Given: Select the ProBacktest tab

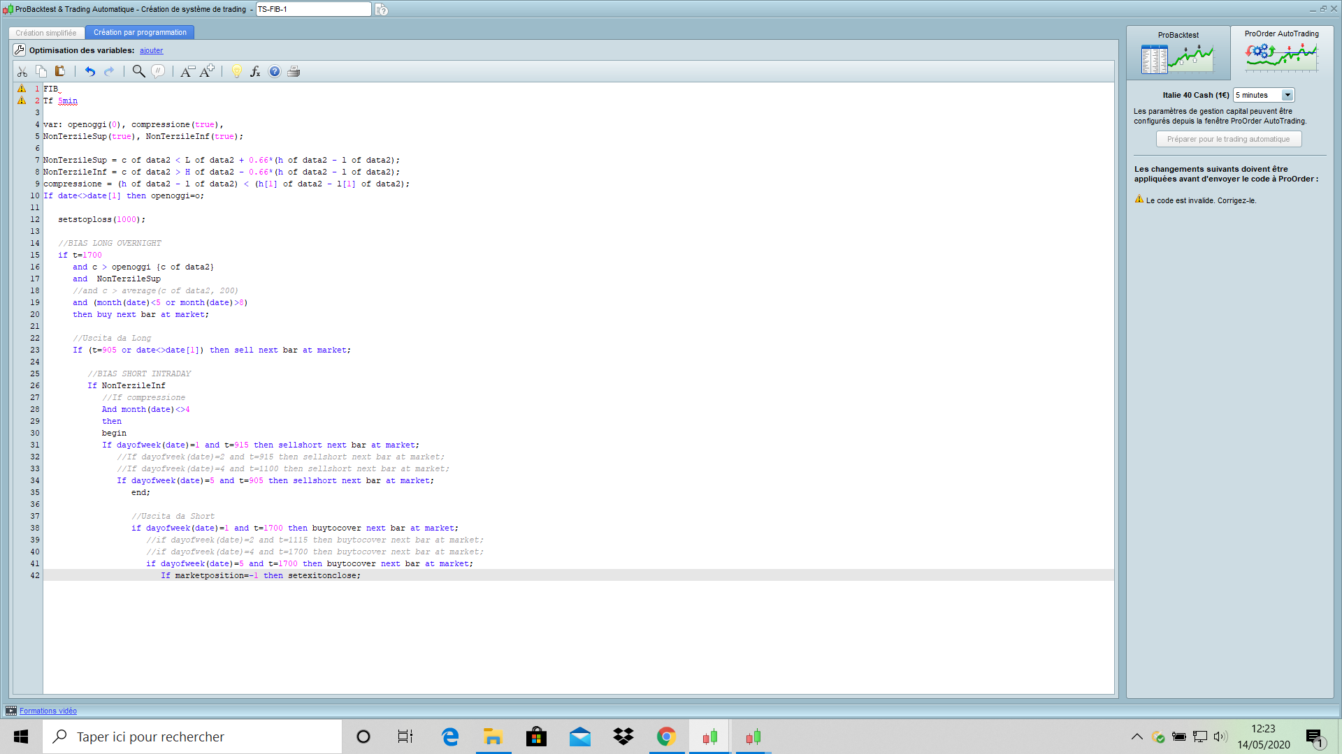Looking at the screenshot, I should tap(1178, 52).
